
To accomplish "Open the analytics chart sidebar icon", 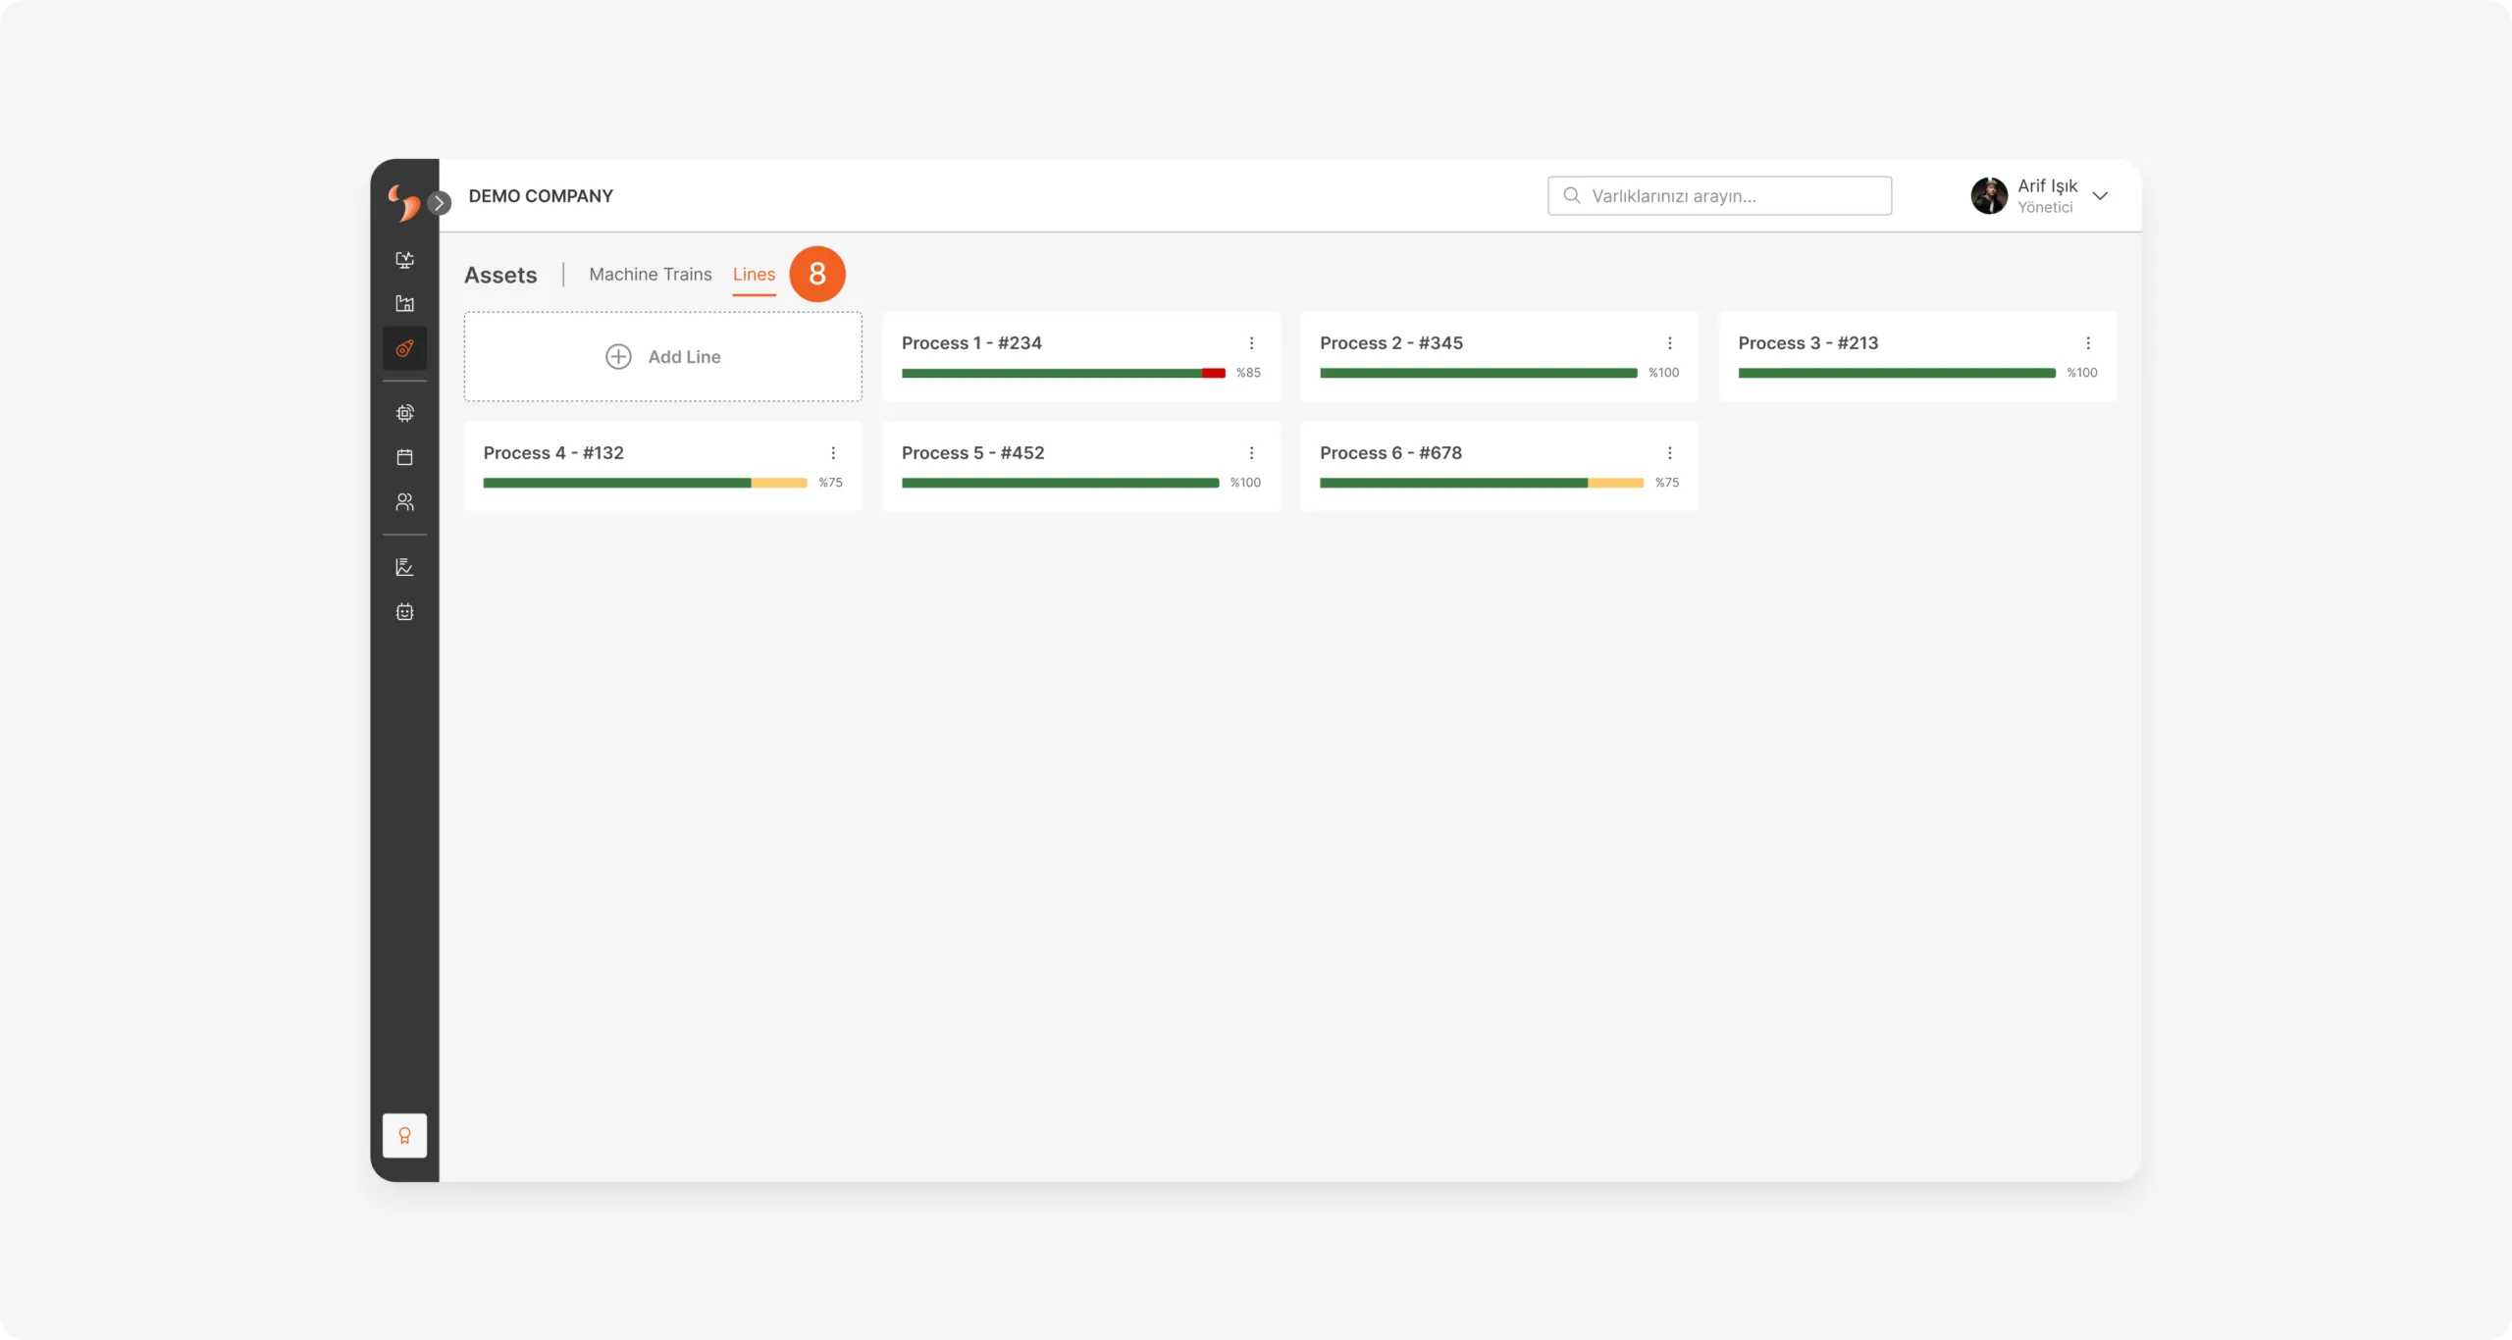I will click(404, 567).
